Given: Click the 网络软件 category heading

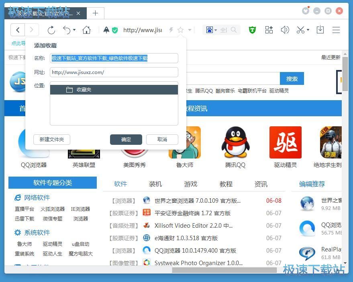Looking at the screenshot, I should tap(37, 198).
